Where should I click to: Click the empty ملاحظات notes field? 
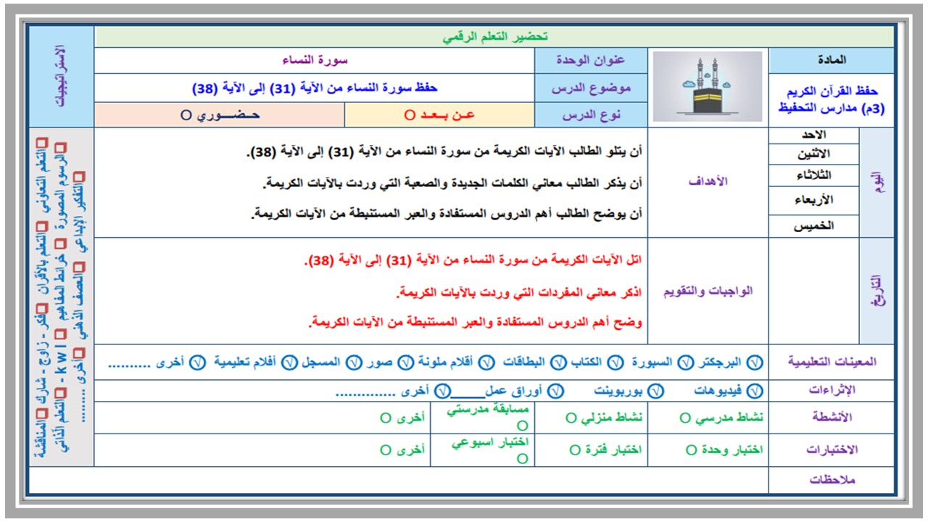click(399, 481)
